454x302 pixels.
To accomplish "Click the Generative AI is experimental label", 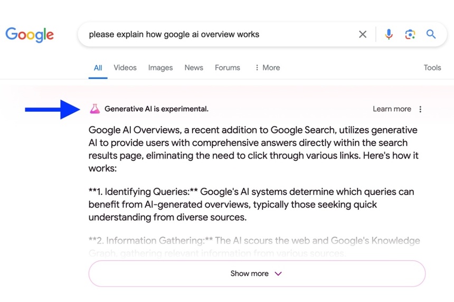I will pos(156,109).
